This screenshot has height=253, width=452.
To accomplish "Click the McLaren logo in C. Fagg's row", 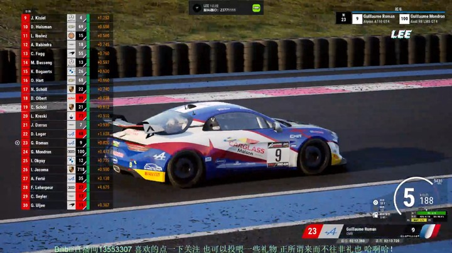I will point(71,53).
